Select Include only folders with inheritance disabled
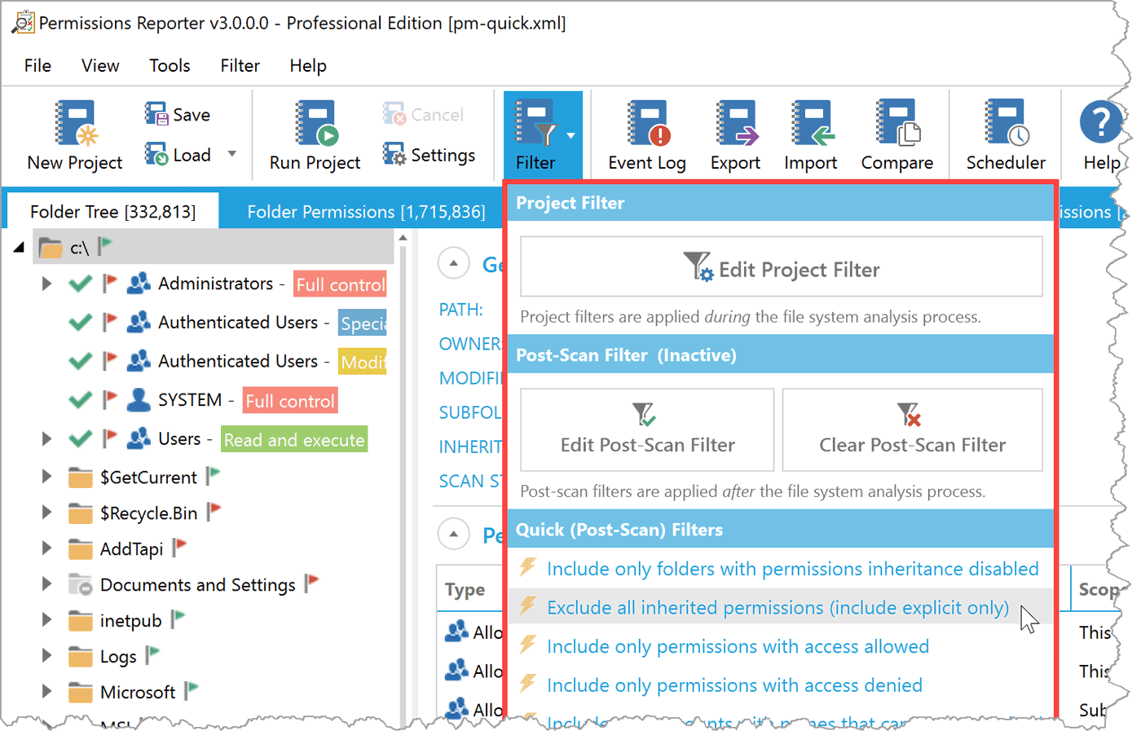Viewport: 1141px width, 744px height. click(x=793, y=569)
